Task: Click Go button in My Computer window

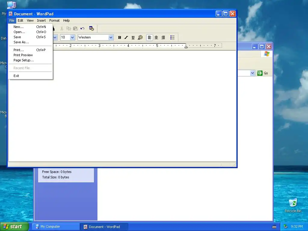Action: click(x=263, y=73)
